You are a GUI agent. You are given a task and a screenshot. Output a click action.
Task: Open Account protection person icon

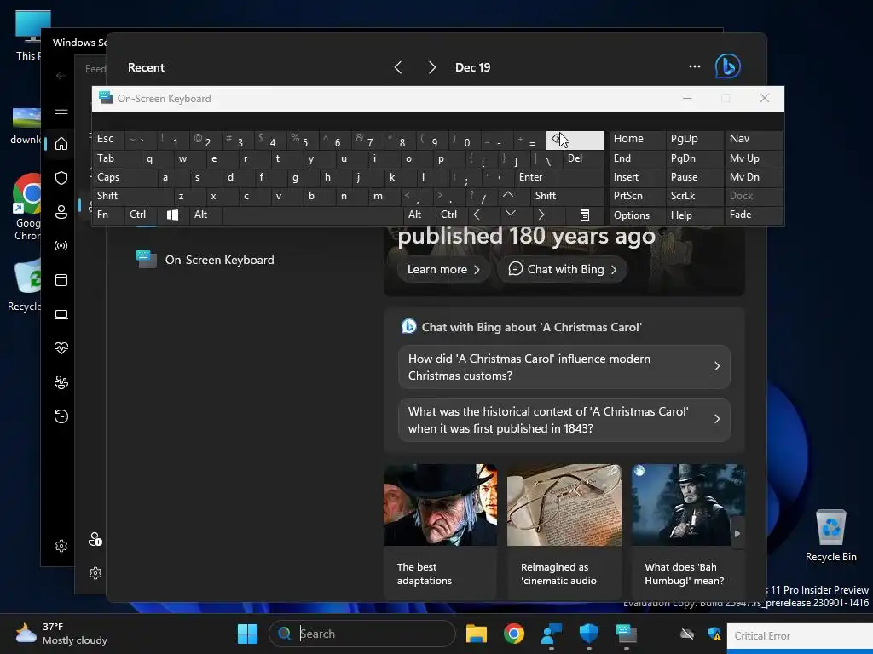[61, 212]
